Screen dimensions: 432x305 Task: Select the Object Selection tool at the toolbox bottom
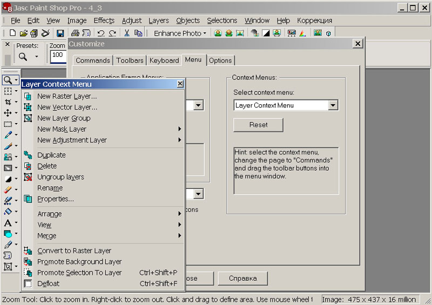(8, 267)
